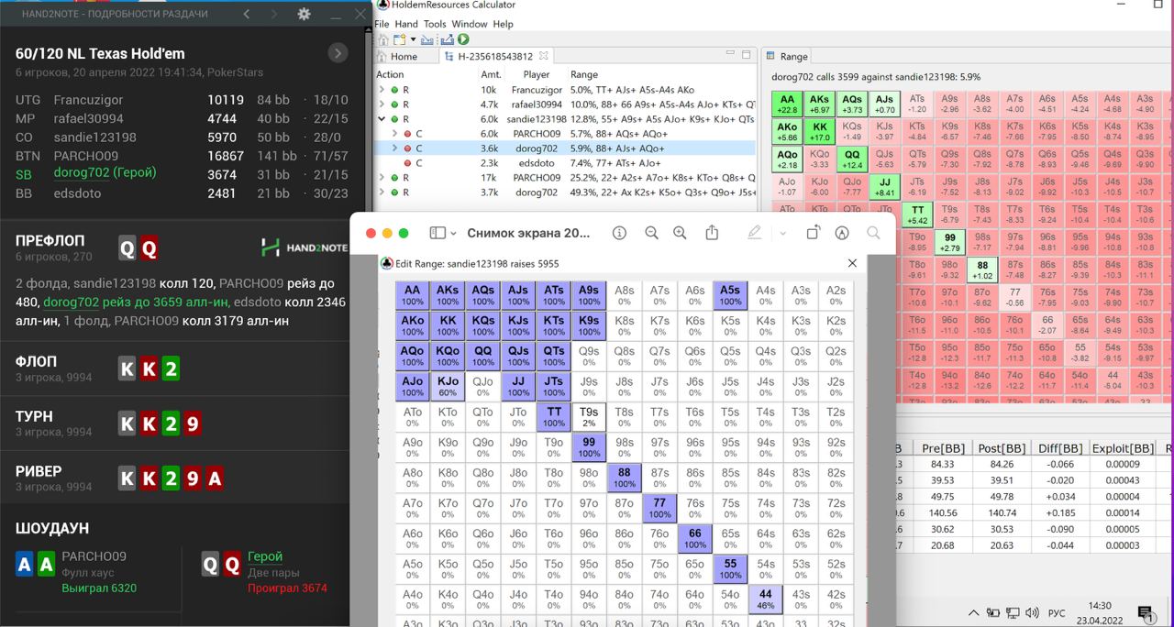The width and height of the screenshot is (1174, 627).
Task: Select the H-235618543812 tab
Action: coord(495,56)
